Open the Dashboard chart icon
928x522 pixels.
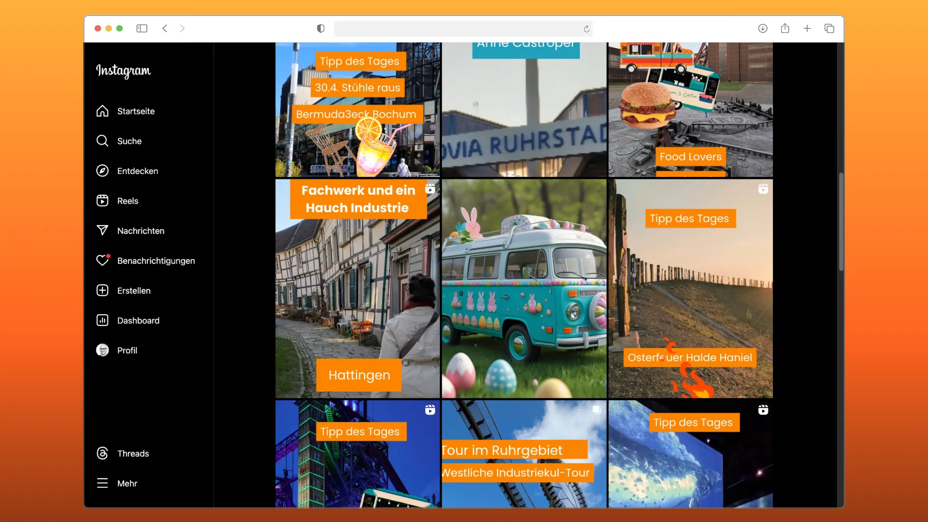point(102,320)
